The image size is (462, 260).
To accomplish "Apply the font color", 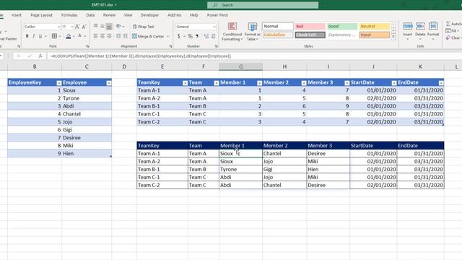I will [79, 36].
